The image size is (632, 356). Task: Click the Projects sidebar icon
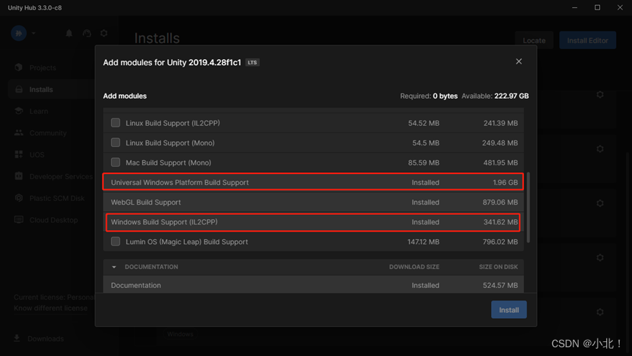18,67
